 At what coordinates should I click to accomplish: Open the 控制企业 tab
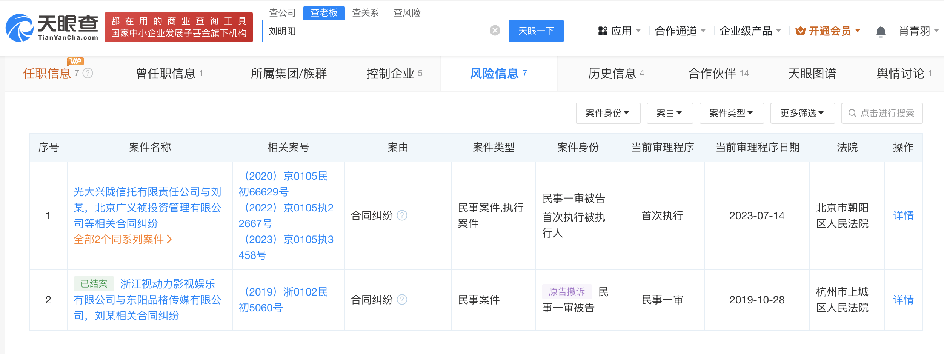394,74
